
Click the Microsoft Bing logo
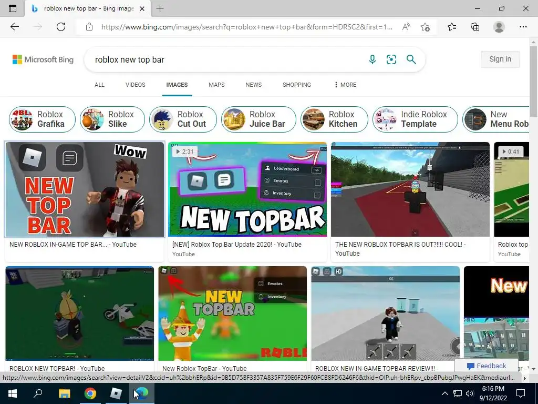pyautogui.click(x=43, y=59)
